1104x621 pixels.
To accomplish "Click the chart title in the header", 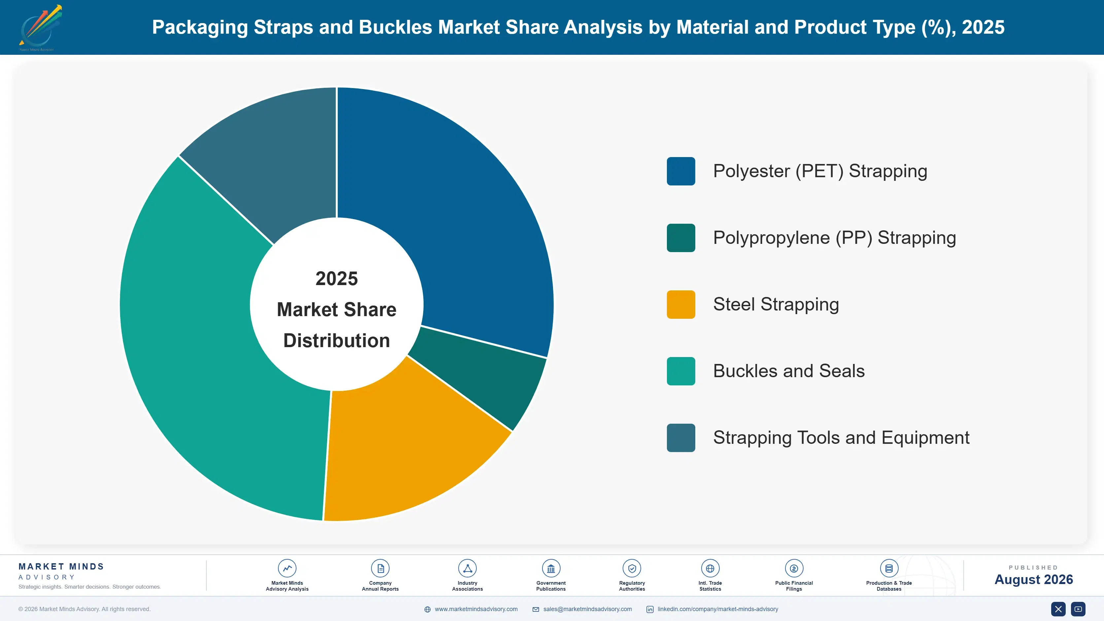I will [x=578, y=27].
